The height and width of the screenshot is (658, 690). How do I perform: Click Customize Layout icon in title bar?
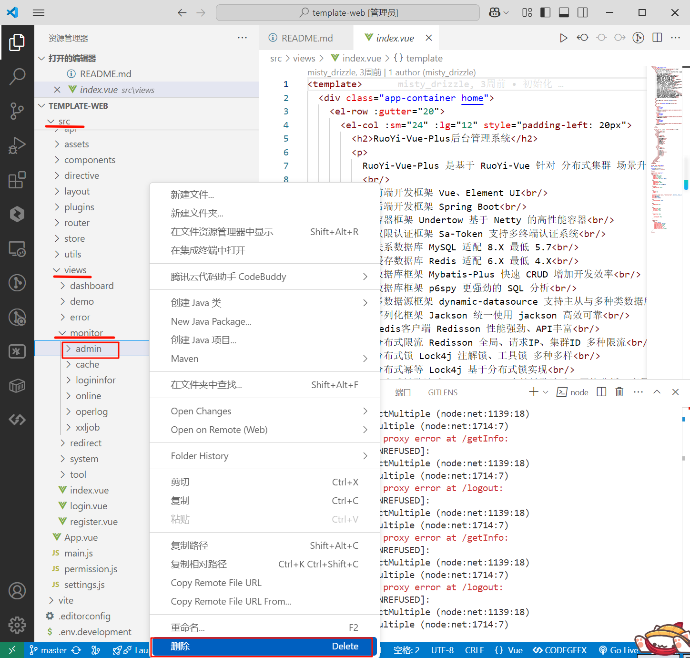pos(527,13)
